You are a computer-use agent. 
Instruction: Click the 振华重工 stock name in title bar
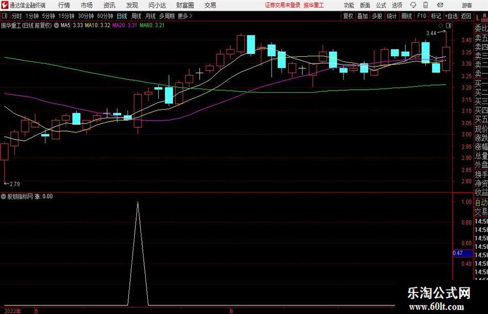click(x=313, y=5)
